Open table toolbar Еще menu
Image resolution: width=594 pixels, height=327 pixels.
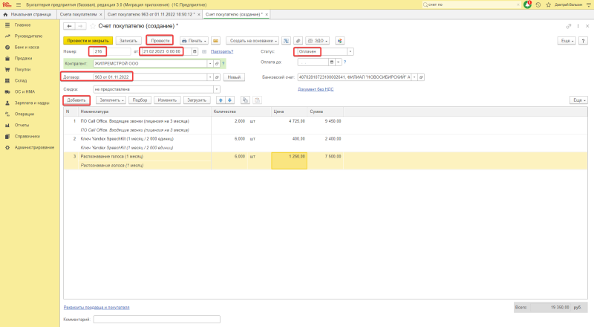coord(578,100)
